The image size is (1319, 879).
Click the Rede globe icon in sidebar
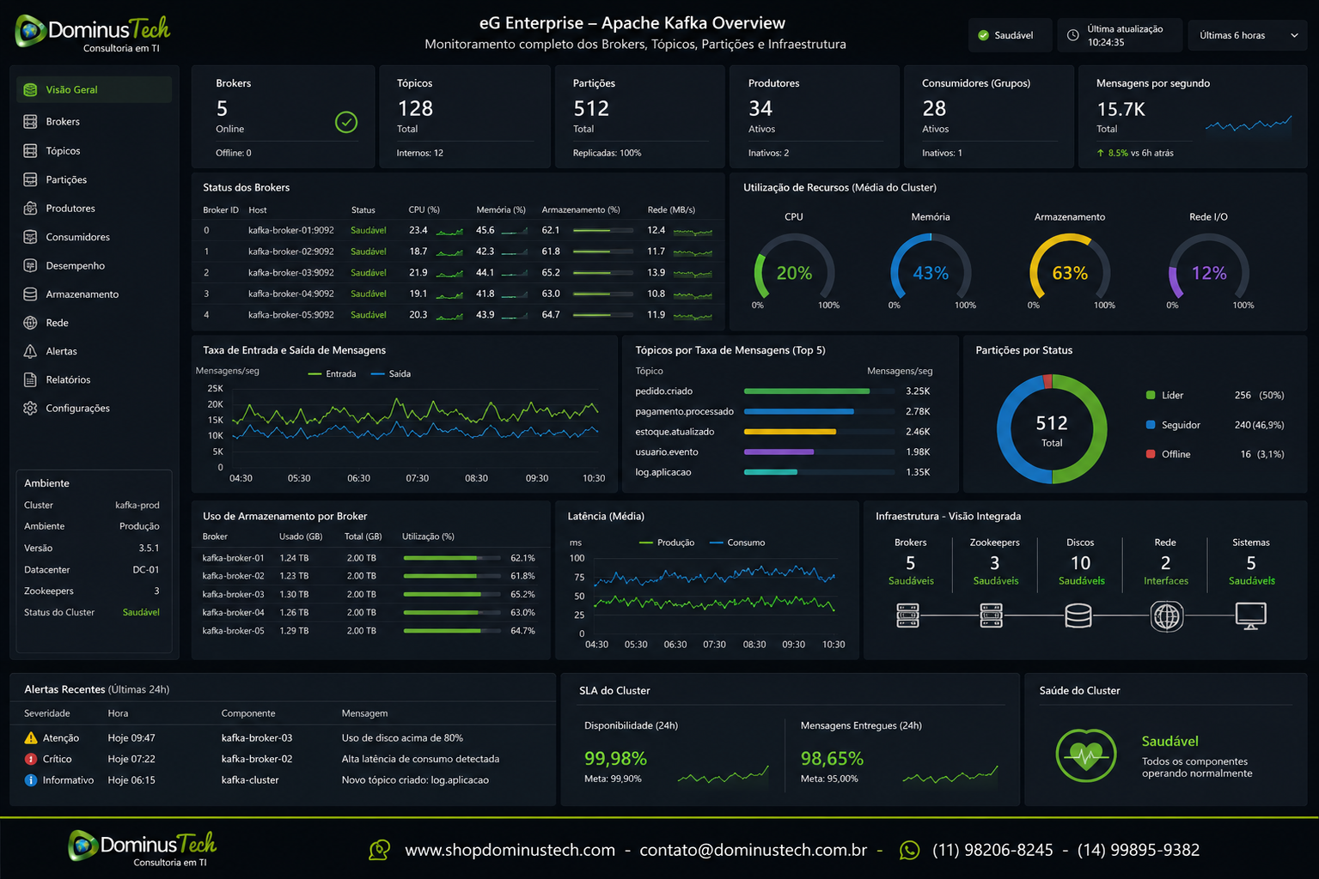pos(30,323)
